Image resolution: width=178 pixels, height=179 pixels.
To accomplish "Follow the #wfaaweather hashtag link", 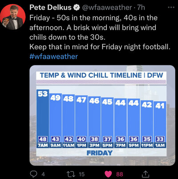I will [54, 56].
